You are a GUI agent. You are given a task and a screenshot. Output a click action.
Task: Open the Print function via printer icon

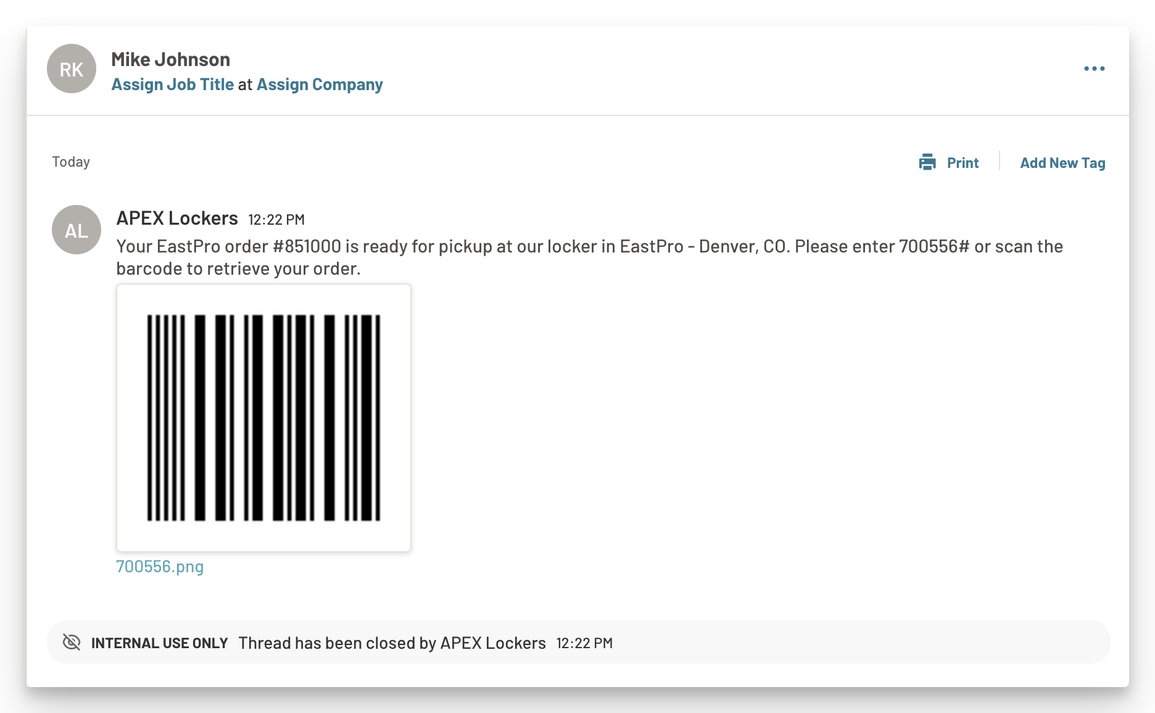[x=927, y=162]
